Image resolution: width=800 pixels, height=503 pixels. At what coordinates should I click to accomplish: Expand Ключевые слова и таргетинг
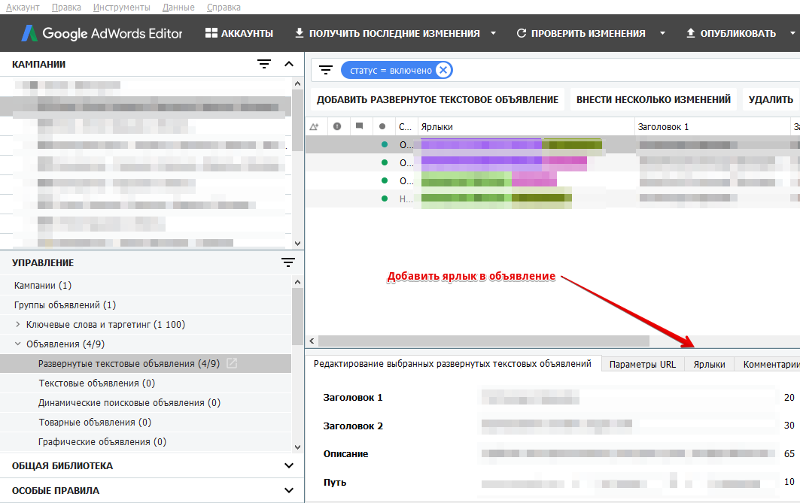pyautogui.click(x=18, y=324)
